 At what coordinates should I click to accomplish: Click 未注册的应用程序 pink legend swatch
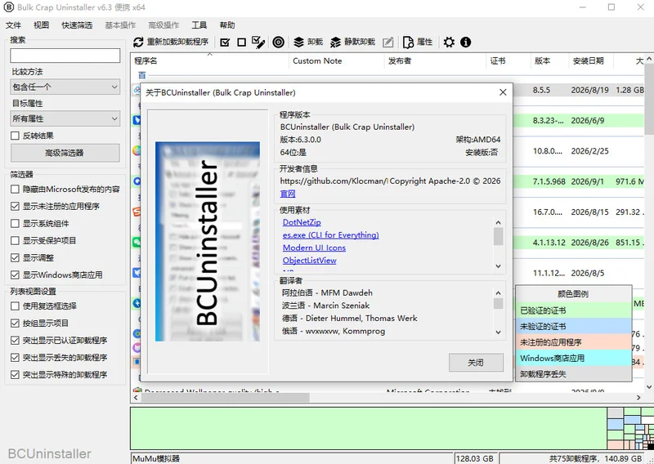coord(574,342)
